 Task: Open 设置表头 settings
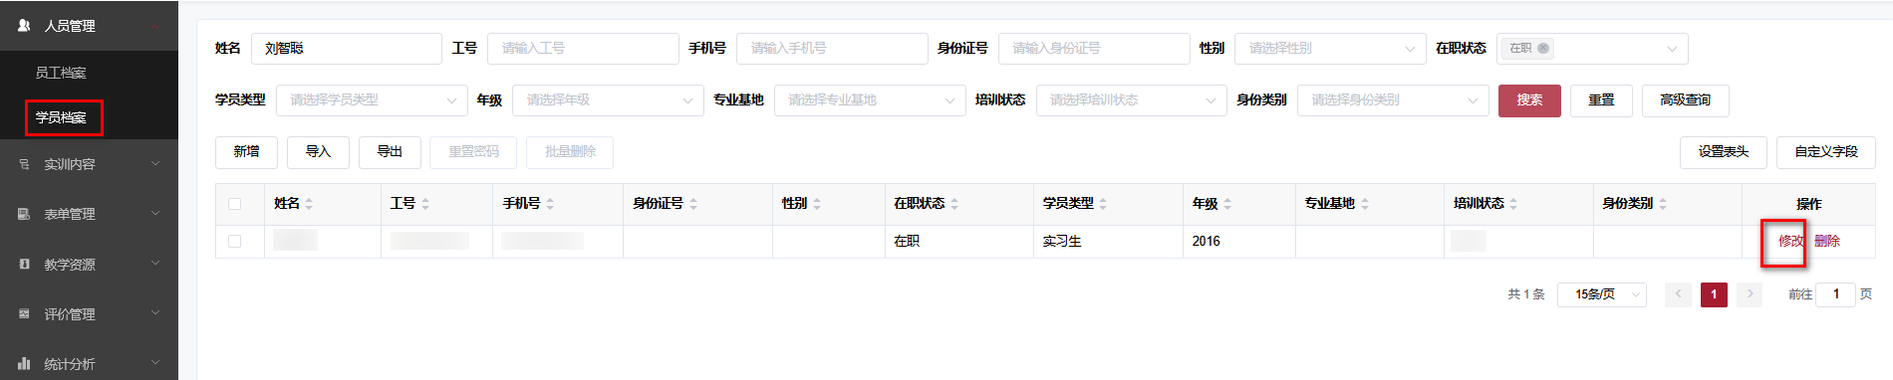click(x=1724, y=151)
